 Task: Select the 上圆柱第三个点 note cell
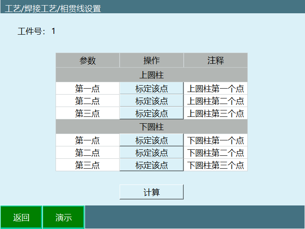pyautogui.click(x=216, y=113)
